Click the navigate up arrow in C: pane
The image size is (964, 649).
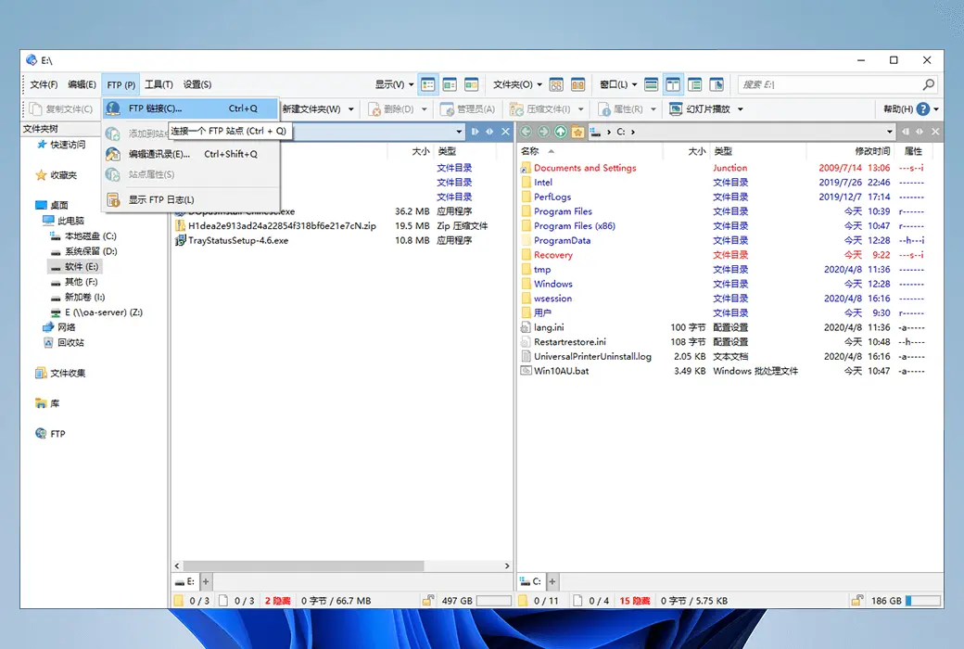click(560, 132)
